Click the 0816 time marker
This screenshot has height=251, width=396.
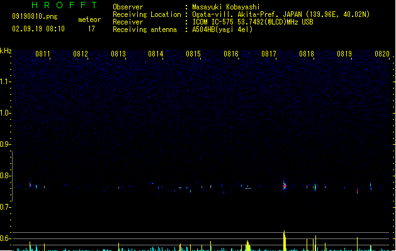[x=231, y=54]
